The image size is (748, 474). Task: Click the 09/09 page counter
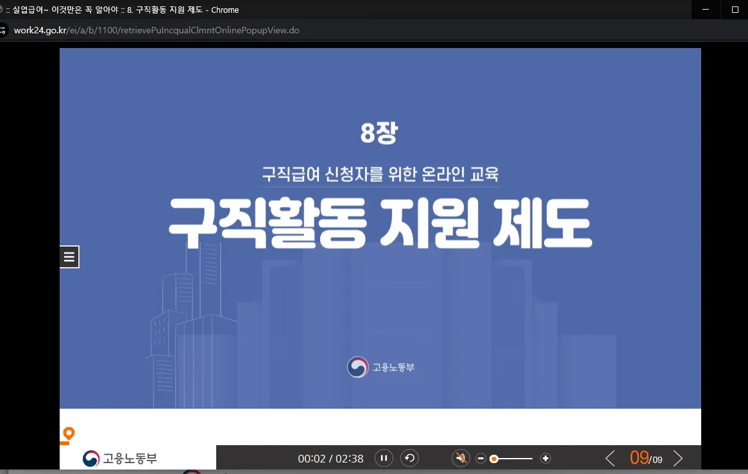(x=646, y=458)
